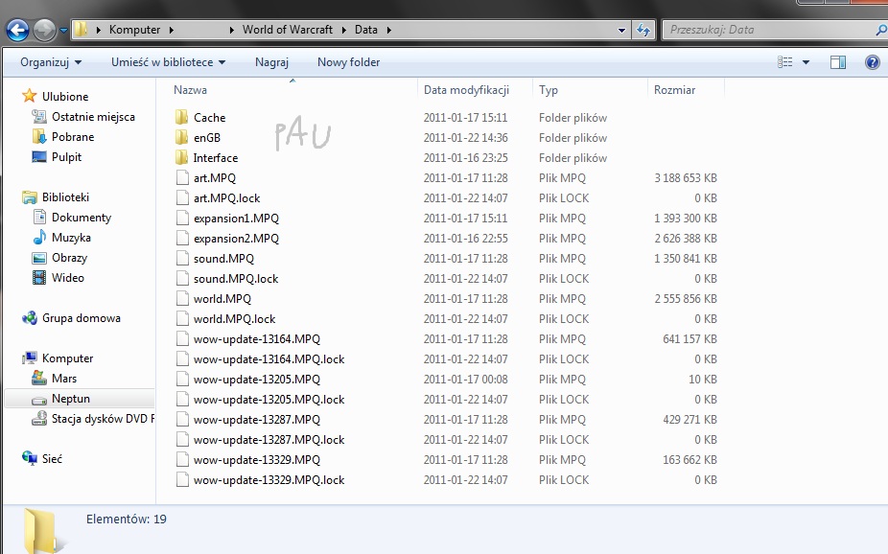Select Komputer in navigation pane
This screenshot has width=888, height=554.
click(x=67, y=358)
